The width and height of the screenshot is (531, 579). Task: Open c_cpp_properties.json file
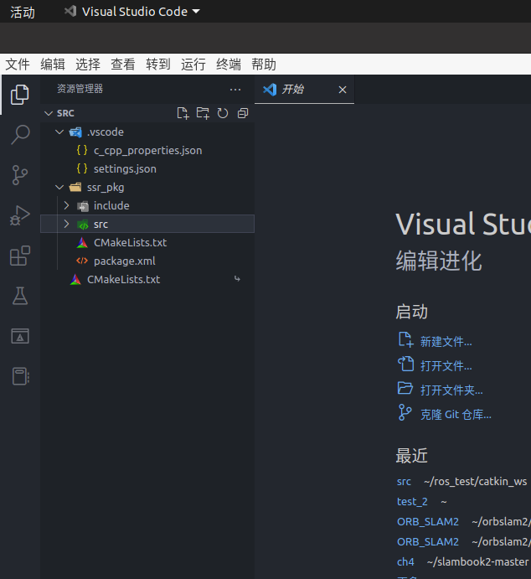coord(147,150)
